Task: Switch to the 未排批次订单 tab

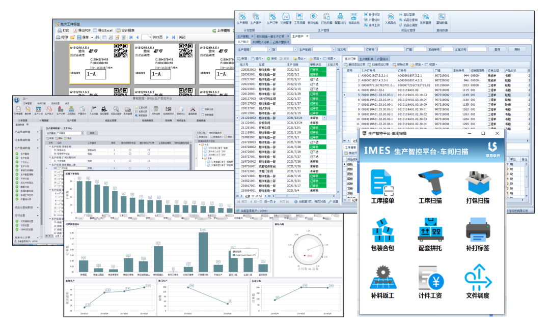Action: click(264, 42)
